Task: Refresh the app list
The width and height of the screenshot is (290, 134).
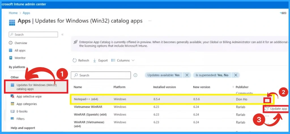Action: pos(81,60)
